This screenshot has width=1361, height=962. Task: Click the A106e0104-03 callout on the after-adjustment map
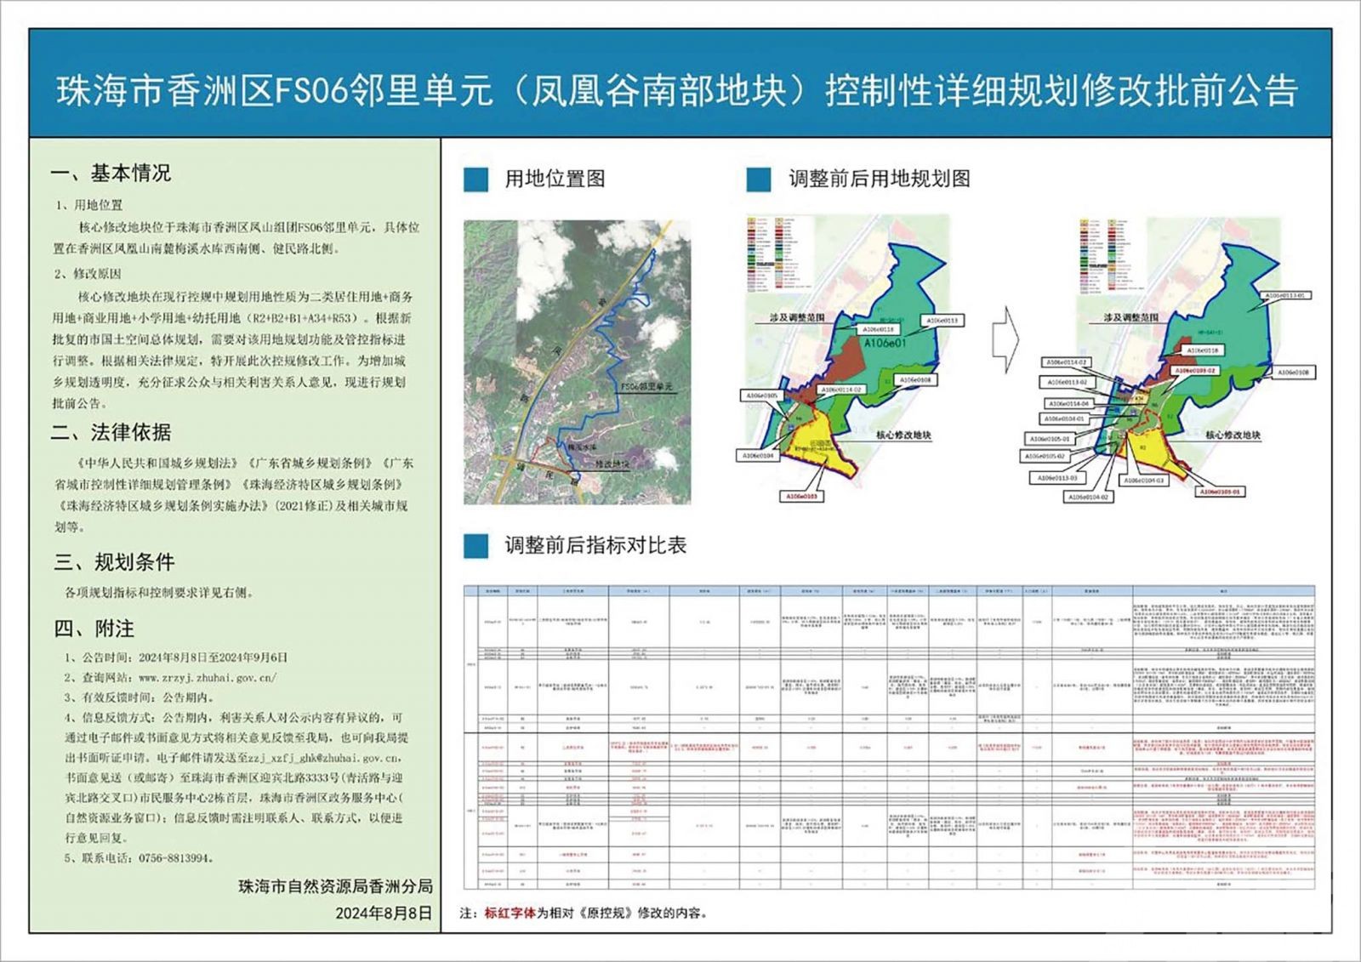click(x=1144, y=481)
